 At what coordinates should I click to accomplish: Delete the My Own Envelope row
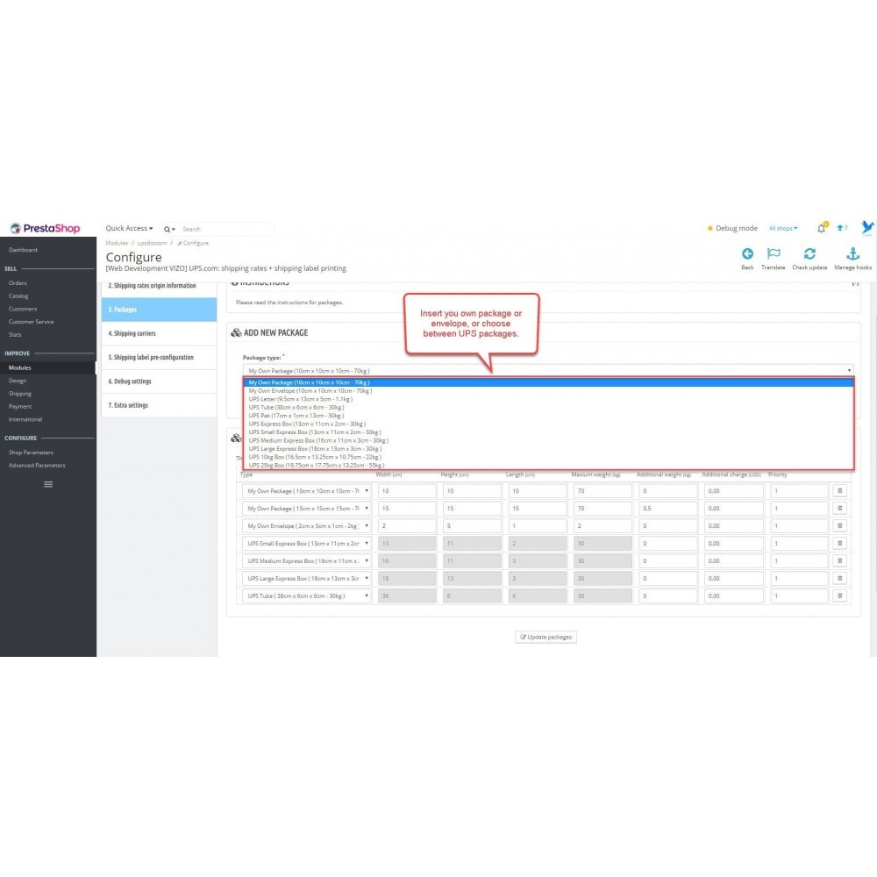pos(839,525)
